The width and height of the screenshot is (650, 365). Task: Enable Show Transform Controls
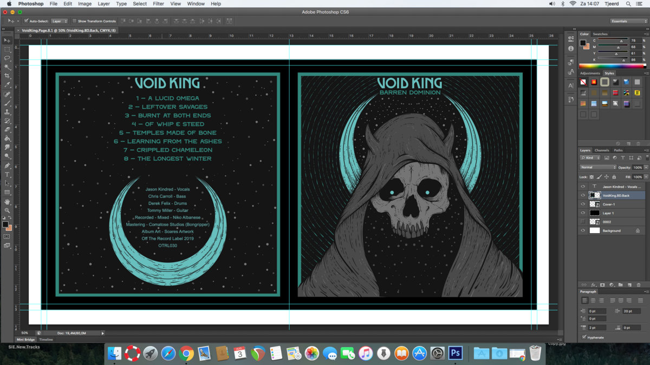74,21
